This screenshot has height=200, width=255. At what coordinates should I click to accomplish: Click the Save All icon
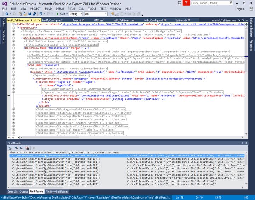(x=34, y=14)
